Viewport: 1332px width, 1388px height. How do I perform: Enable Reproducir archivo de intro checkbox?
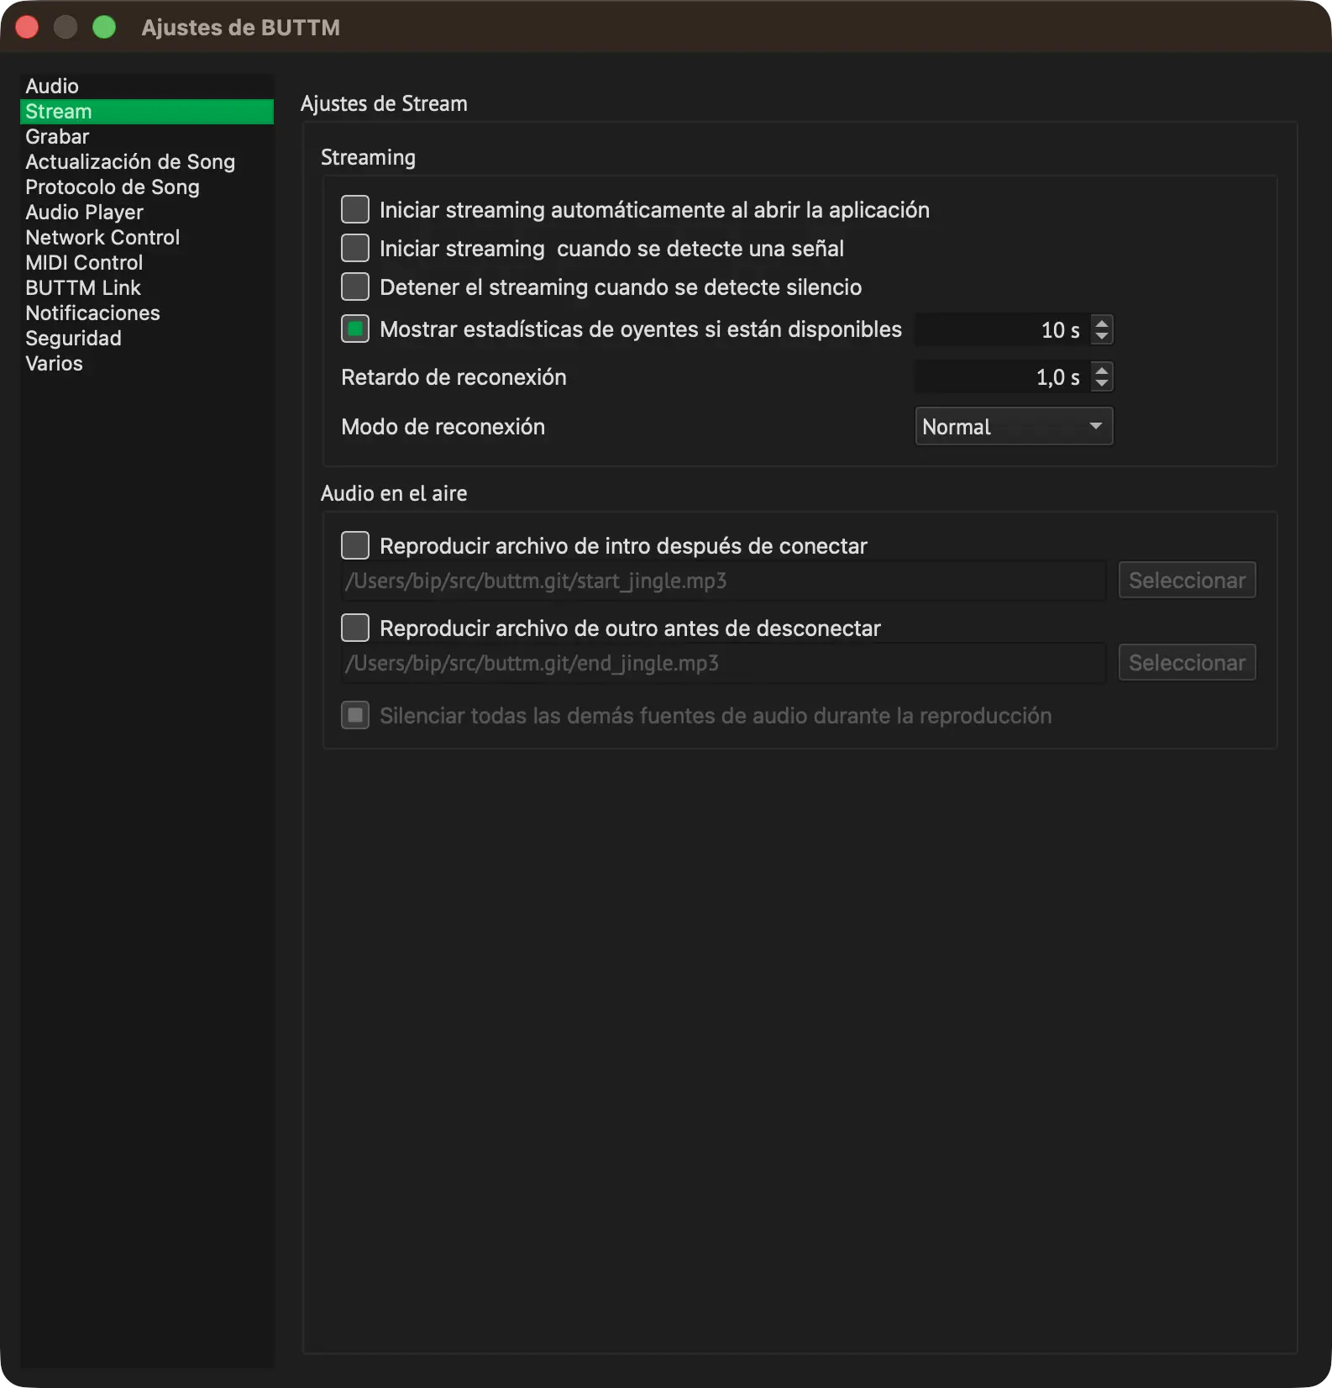coord(355,545)
